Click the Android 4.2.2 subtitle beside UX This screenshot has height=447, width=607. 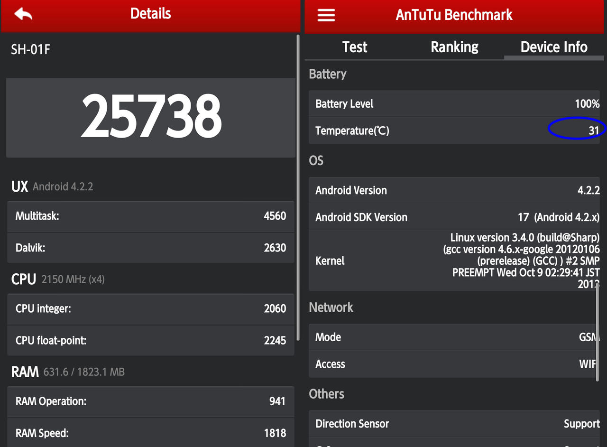point(63,186)
